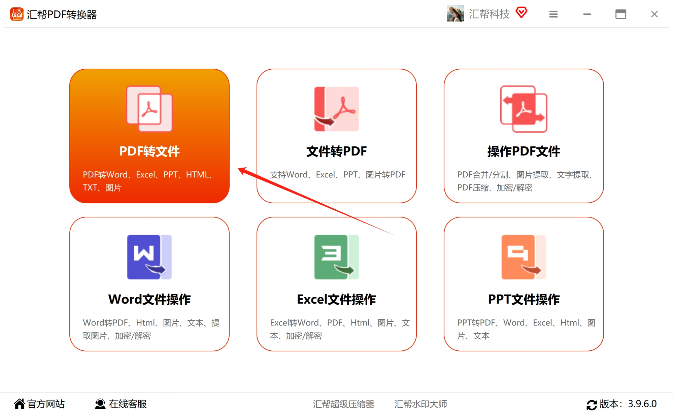This screenshot has width=673, height=415.
Task: Click the user avatar picture
Action: [455, 14]
